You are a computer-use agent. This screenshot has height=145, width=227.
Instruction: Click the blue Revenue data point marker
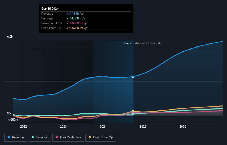(133, 77)
